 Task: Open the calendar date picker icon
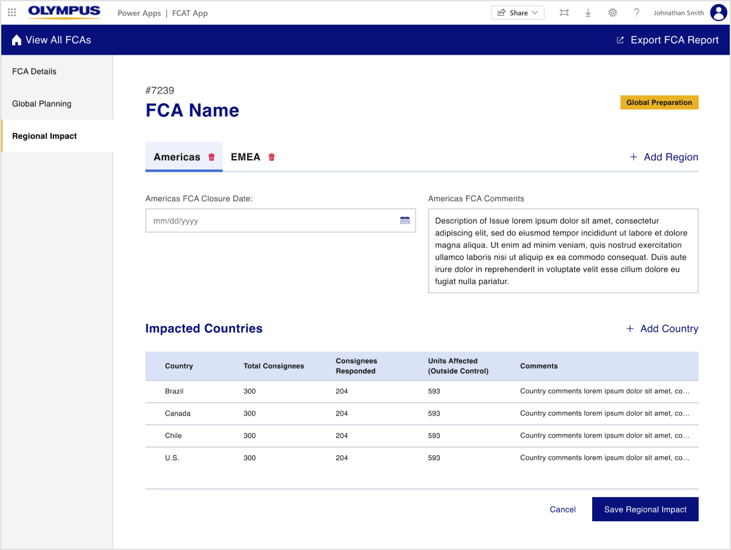404,220
